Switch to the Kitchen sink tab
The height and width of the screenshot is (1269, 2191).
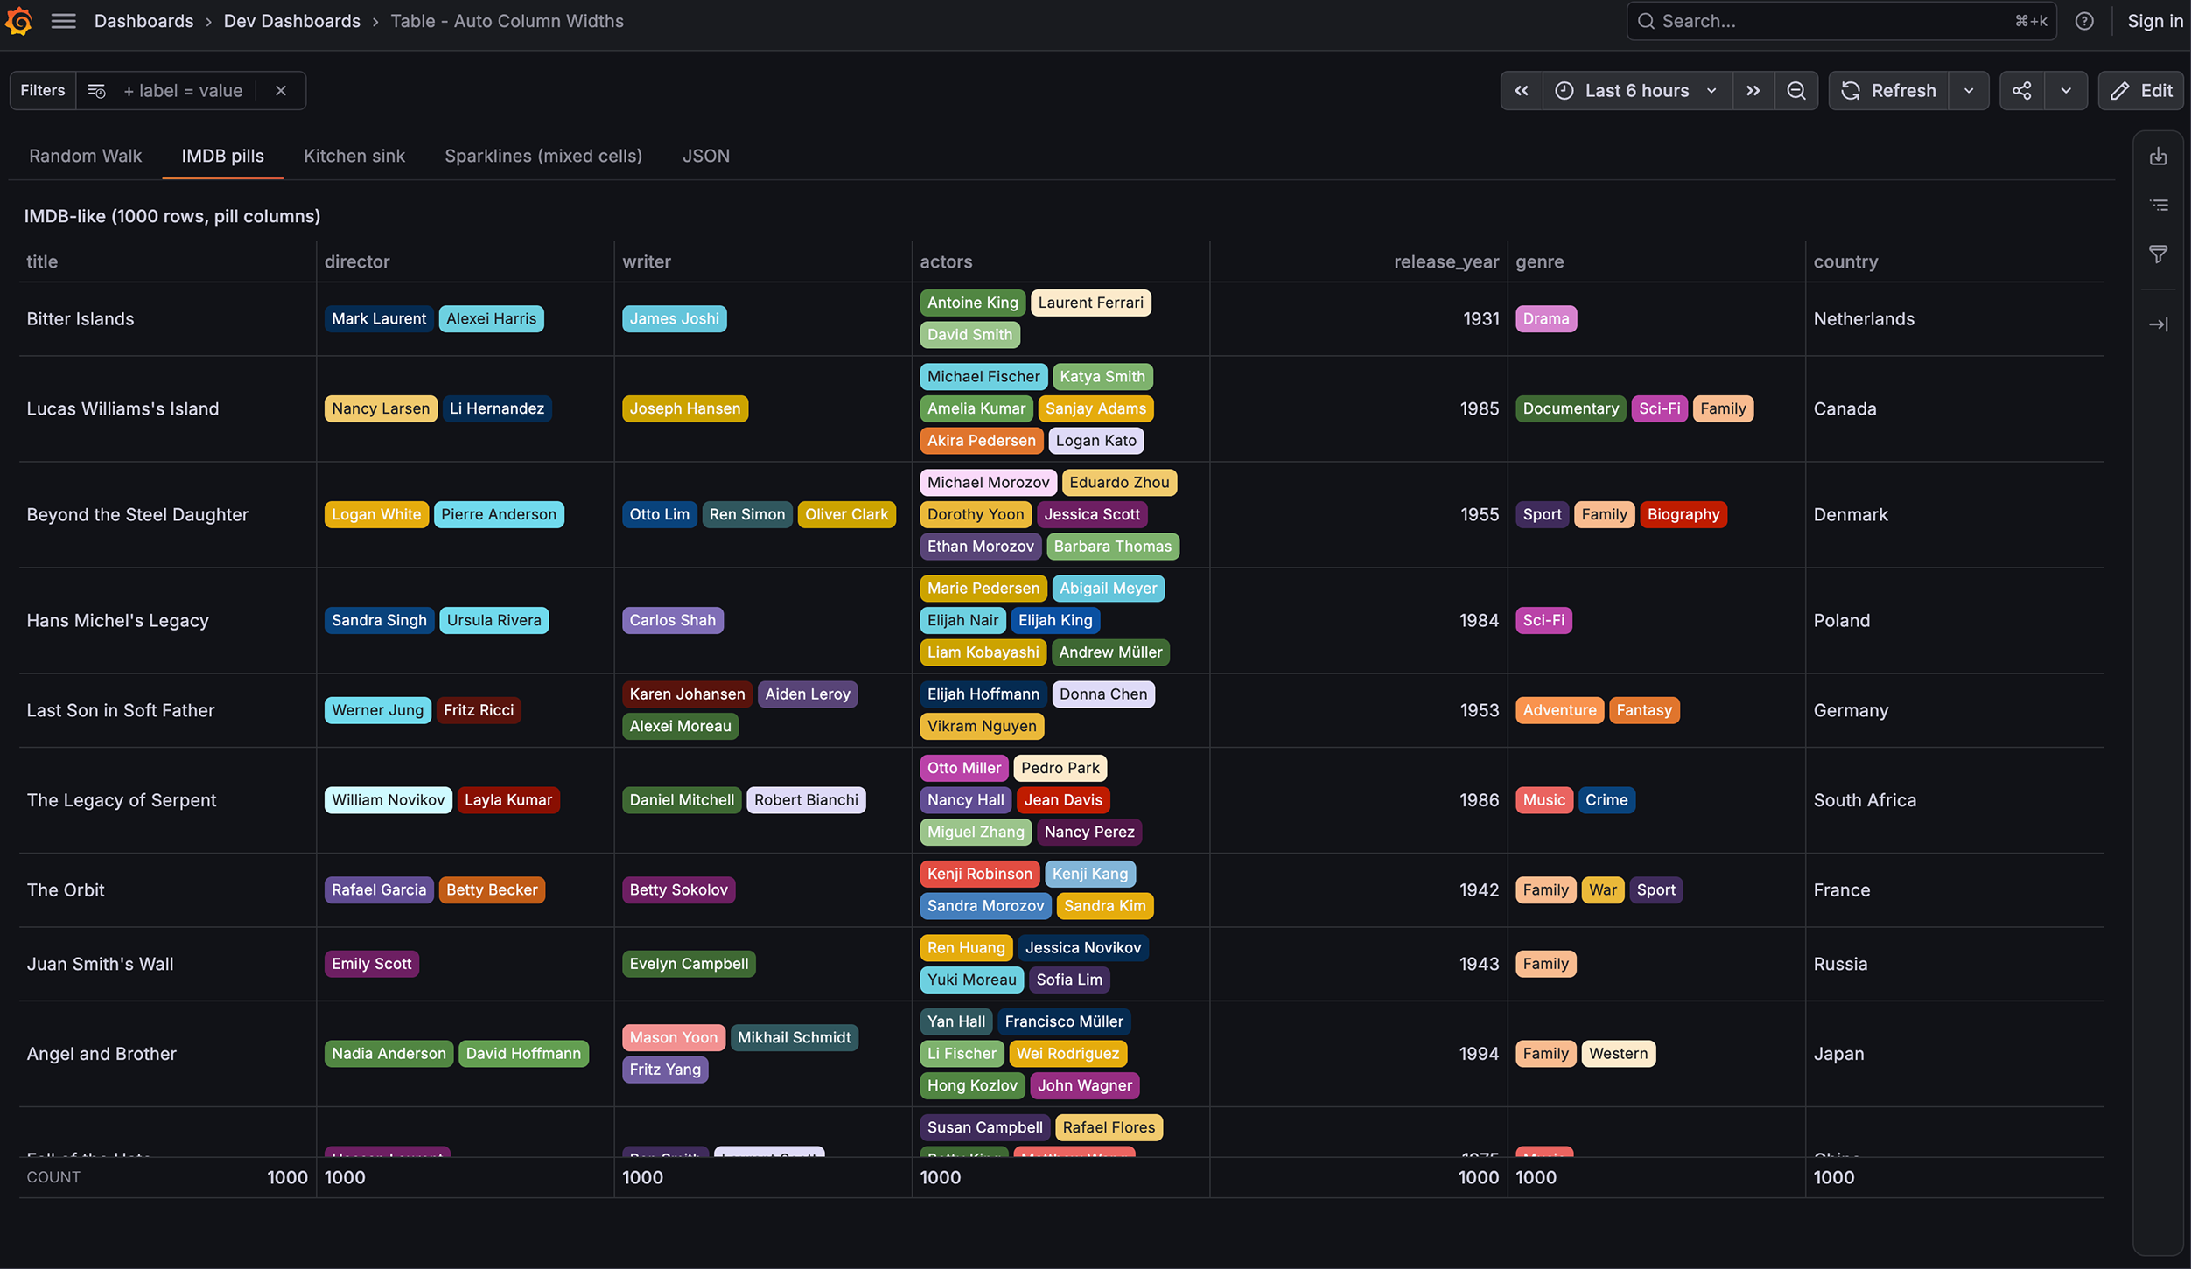pos(354,157)
